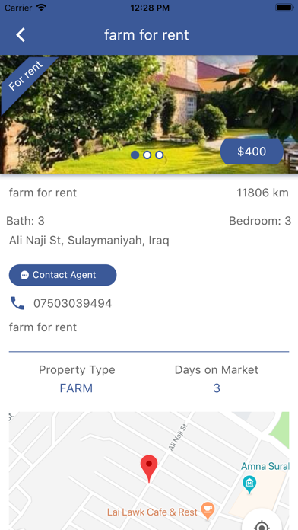298x530 pixels.
Task: Tap the Wi-Fi status icon
Action: tap(41, 8)
